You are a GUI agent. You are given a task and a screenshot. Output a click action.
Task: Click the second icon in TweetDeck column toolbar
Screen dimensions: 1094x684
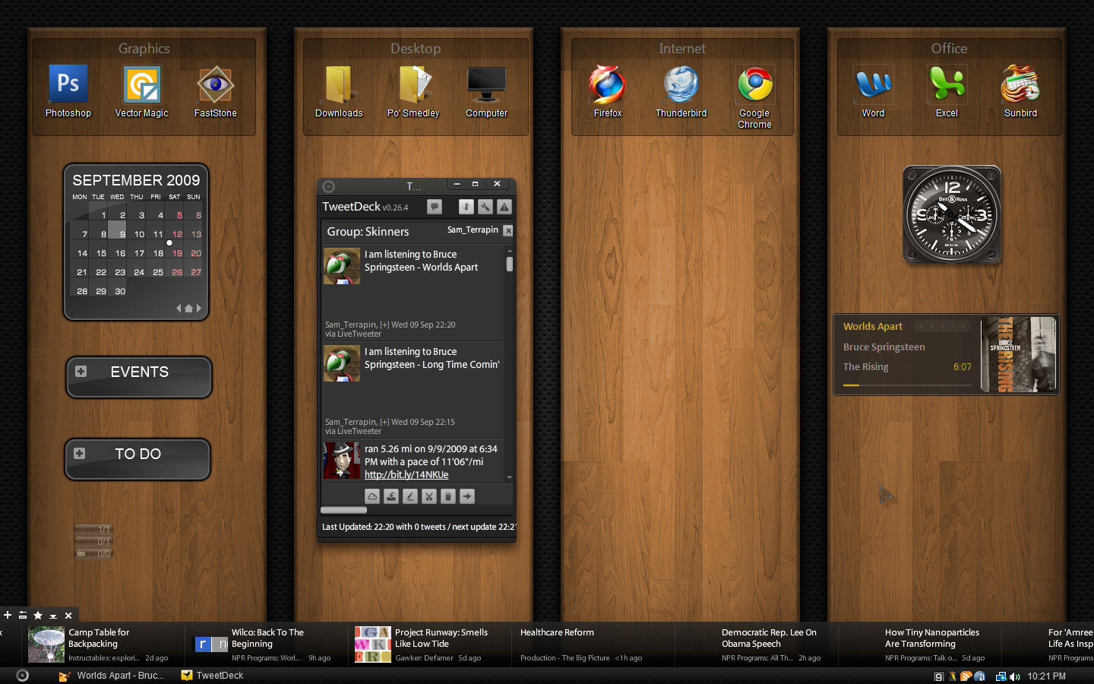coord(391,496)
